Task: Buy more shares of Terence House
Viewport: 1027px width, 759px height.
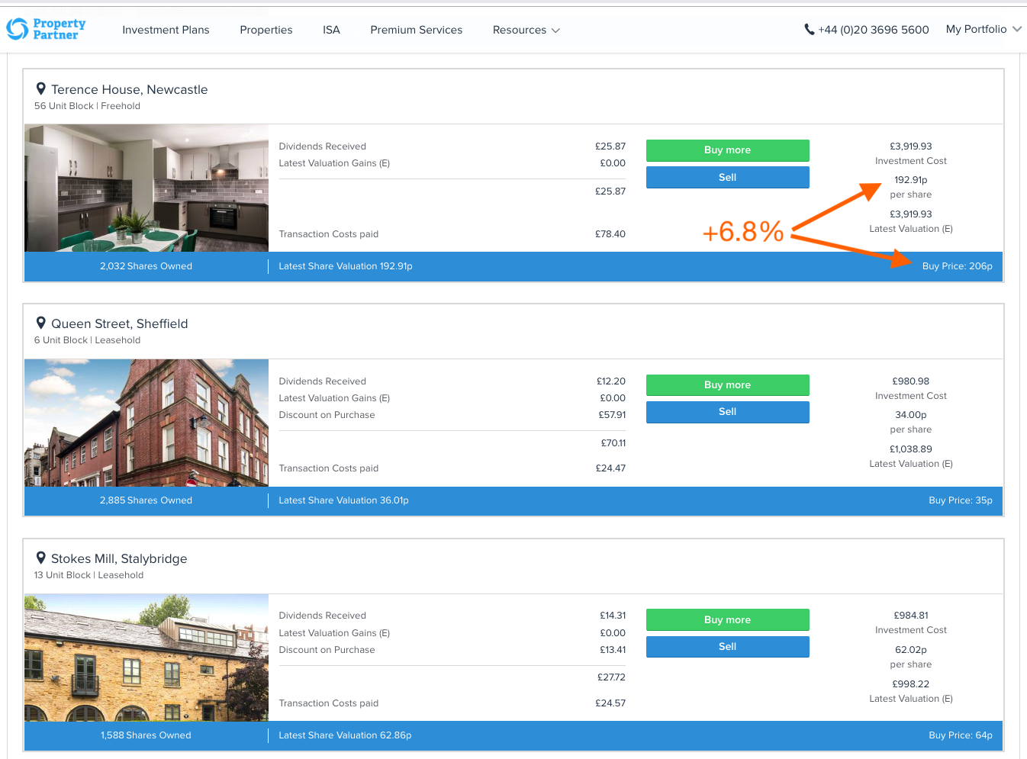Action: point(727,150)
